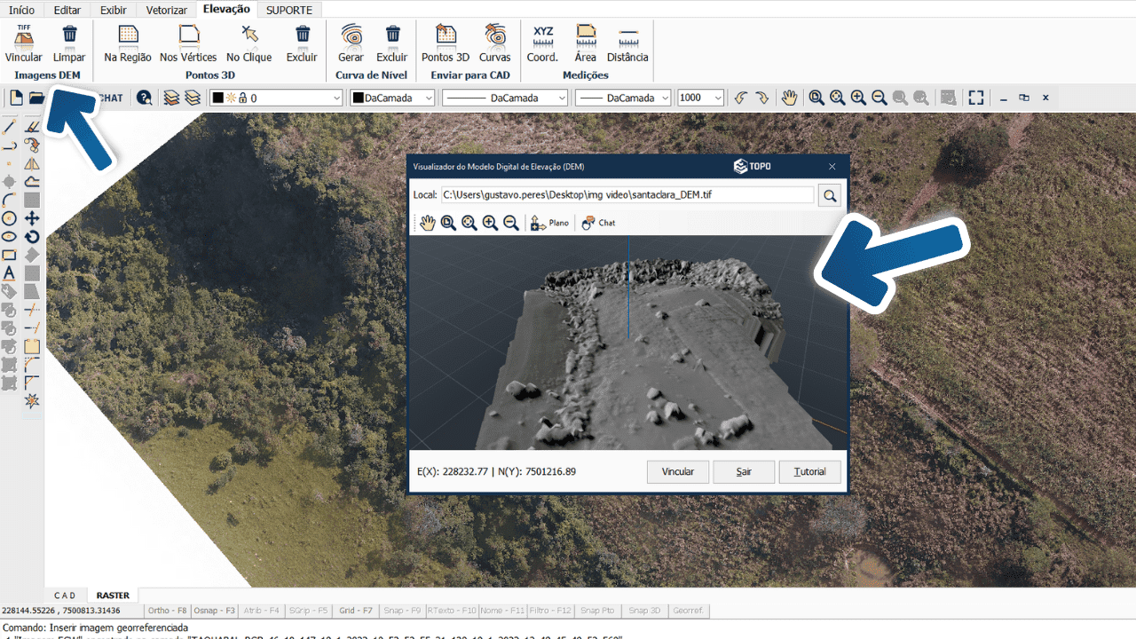Viewport: 1136px width, 639px height.
Task: Open the 1000 scale dropdown
Action: [x=701, y=98]
